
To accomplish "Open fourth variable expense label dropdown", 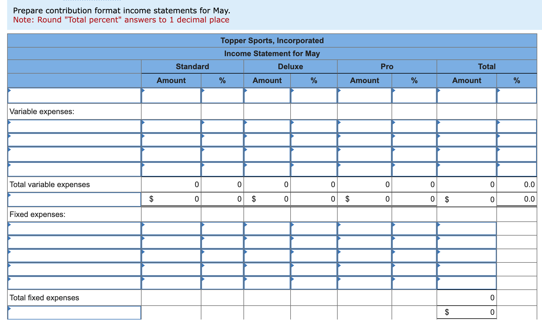I will (x=74, y=169).
